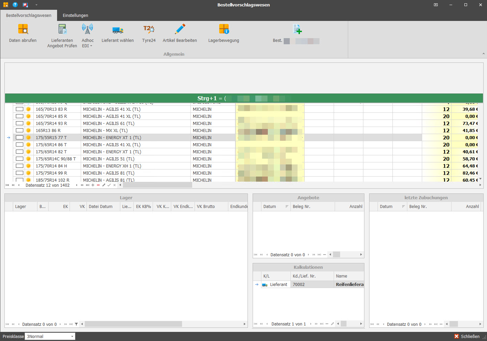Image resolution: width=487 pixels, height=341 pixels.
Task: Click the Daten abrufen icon
Action: pyautogui.click(x=23, y=29)
